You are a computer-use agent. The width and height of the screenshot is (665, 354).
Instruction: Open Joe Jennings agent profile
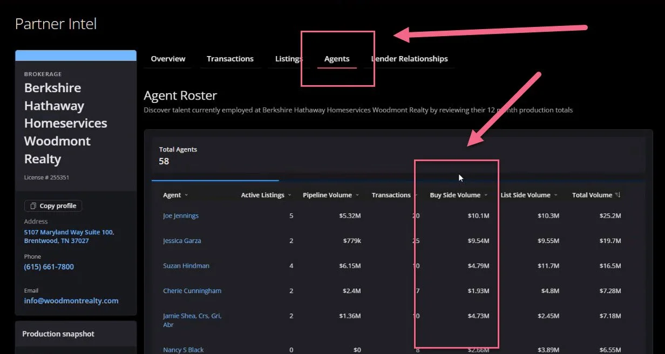(181, 216)
